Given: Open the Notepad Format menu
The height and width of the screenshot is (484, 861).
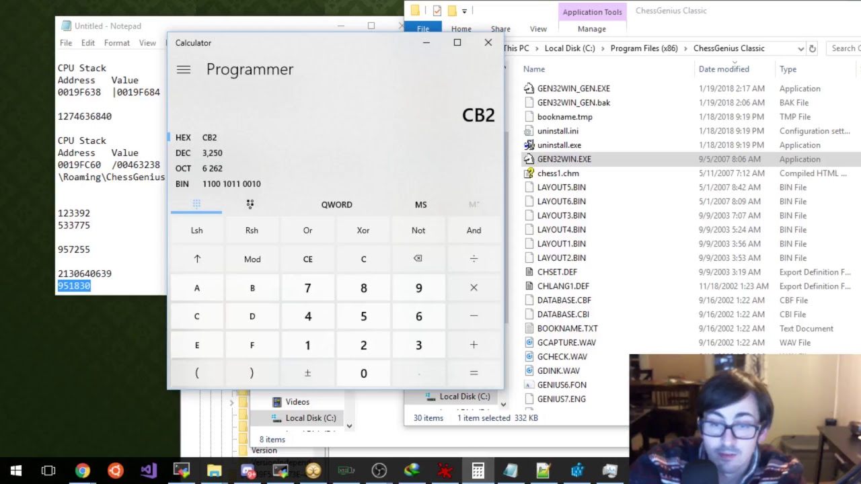Looking at the screenshot, I should point(117,43).
